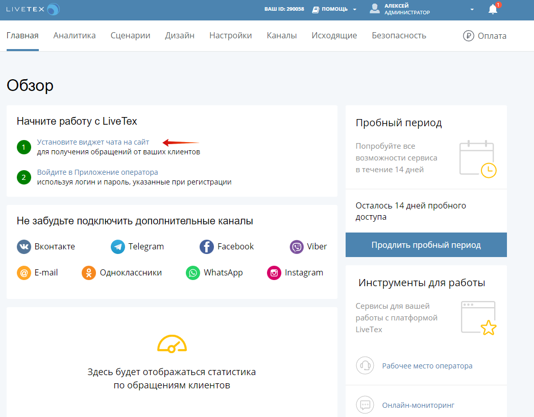Click the Инструменты для работы heading
Screen dimensions: 534x417
(x=422, y=283)
